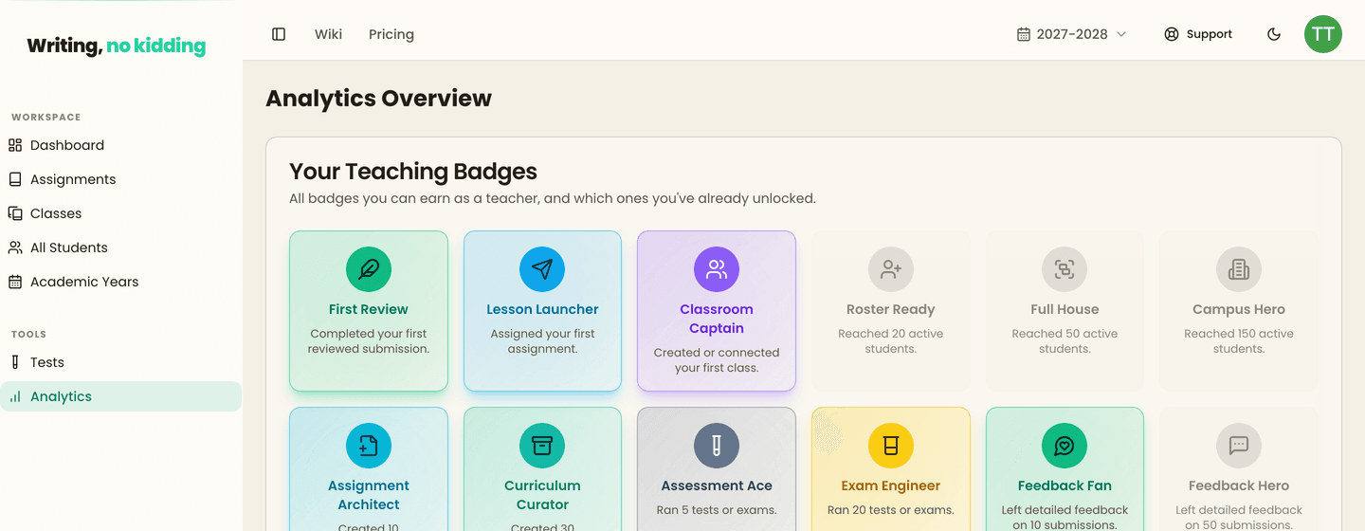Toggle the sidebar panel icon
Viewport: 1365px width, 531px height.
click(279, 34)
